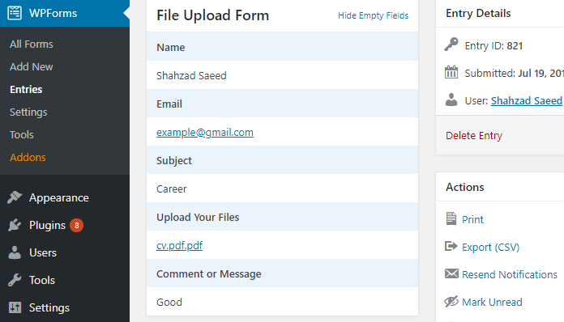Toggle Hide Empty Fields
The width and height of the screenshot is (564, 322).
tap(373, 15)
